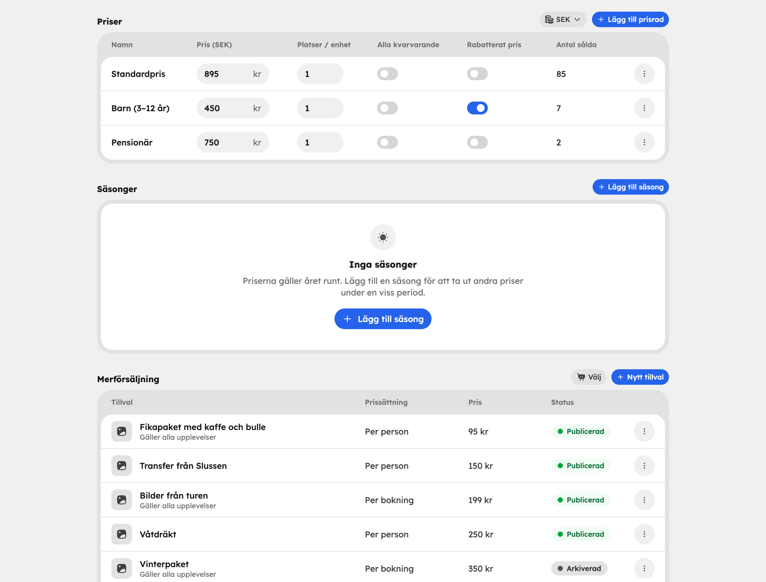Click the Välj button in Merförsäljning

pyautogui.click(x=588, y=377)
